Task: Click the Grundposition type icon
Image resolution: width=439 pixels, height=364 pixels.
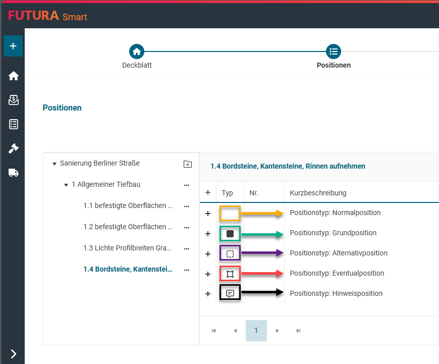Action: point(230,234)
